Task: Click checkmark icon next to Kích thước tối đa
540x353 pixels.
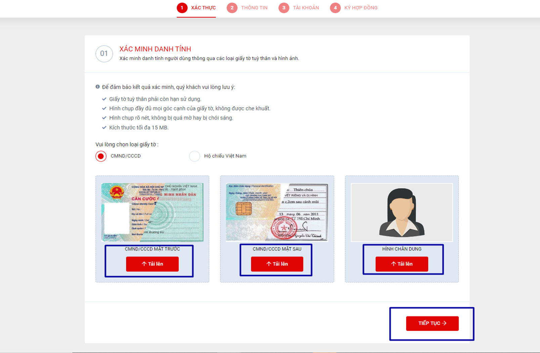Action: [x=104, y=127]
